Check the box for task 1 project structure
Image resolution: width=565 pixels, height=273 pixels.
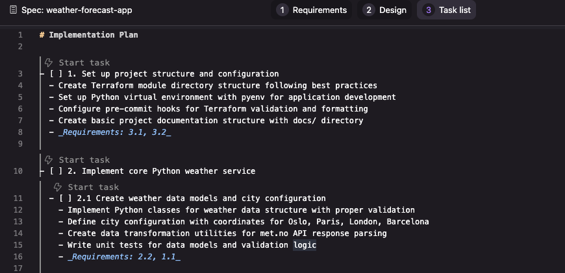(56, 74)
